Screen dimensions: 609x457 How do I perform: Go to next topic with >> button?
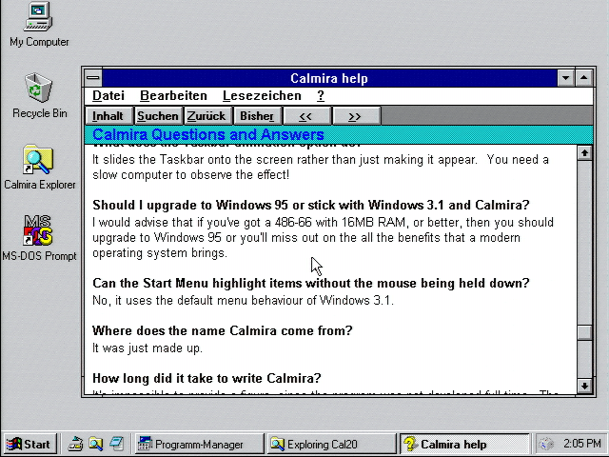355,116
